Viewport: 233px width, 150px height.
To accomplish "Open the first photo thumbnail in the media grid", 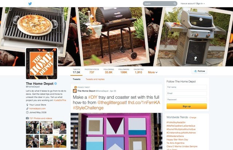I will 32,127.
